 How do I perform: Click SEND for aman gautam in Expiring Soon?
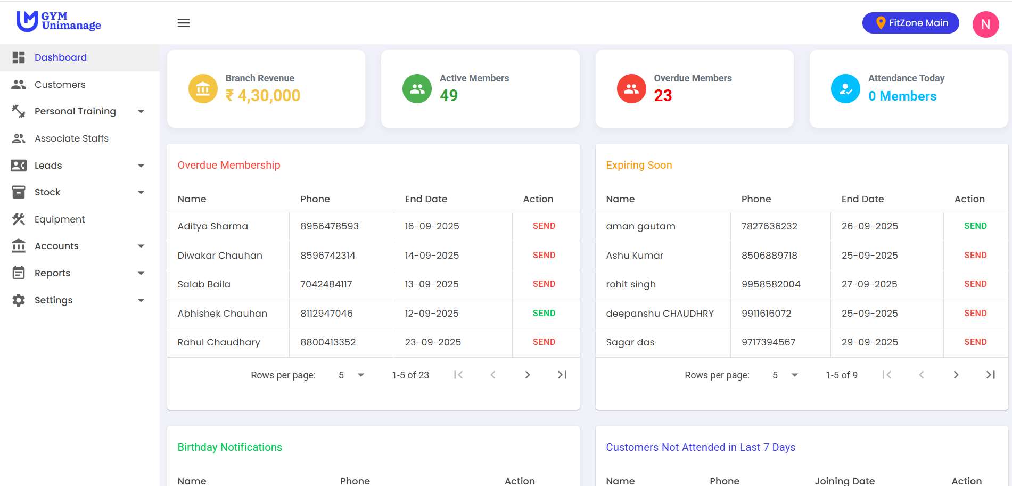coord(975,226)
